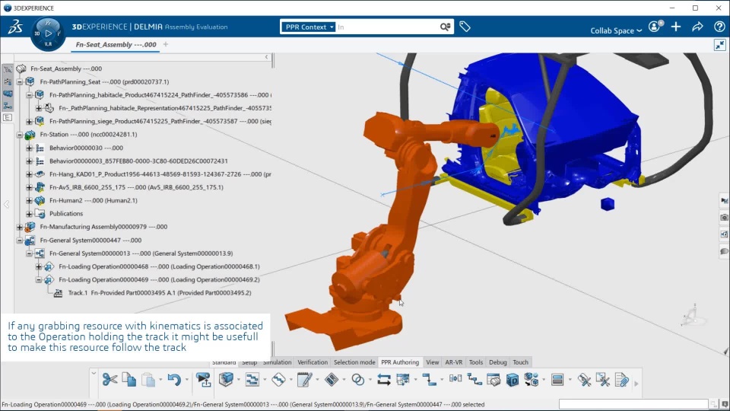Click the toolbar collapse chevron beside the scissors
Screen dimensions: 730x411
tap(94, 373)
